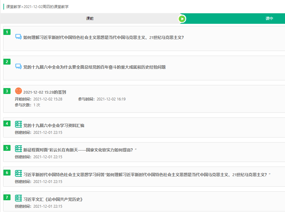
Task: Open the 新征程面对面 彩云长在有新天 resource
Action: pos(80,150)
